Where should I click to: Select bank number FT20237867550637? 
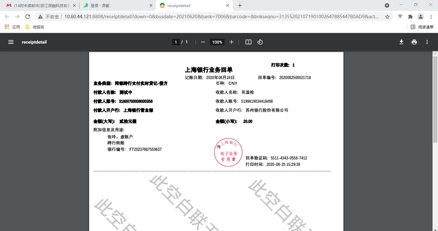point(146,149)
